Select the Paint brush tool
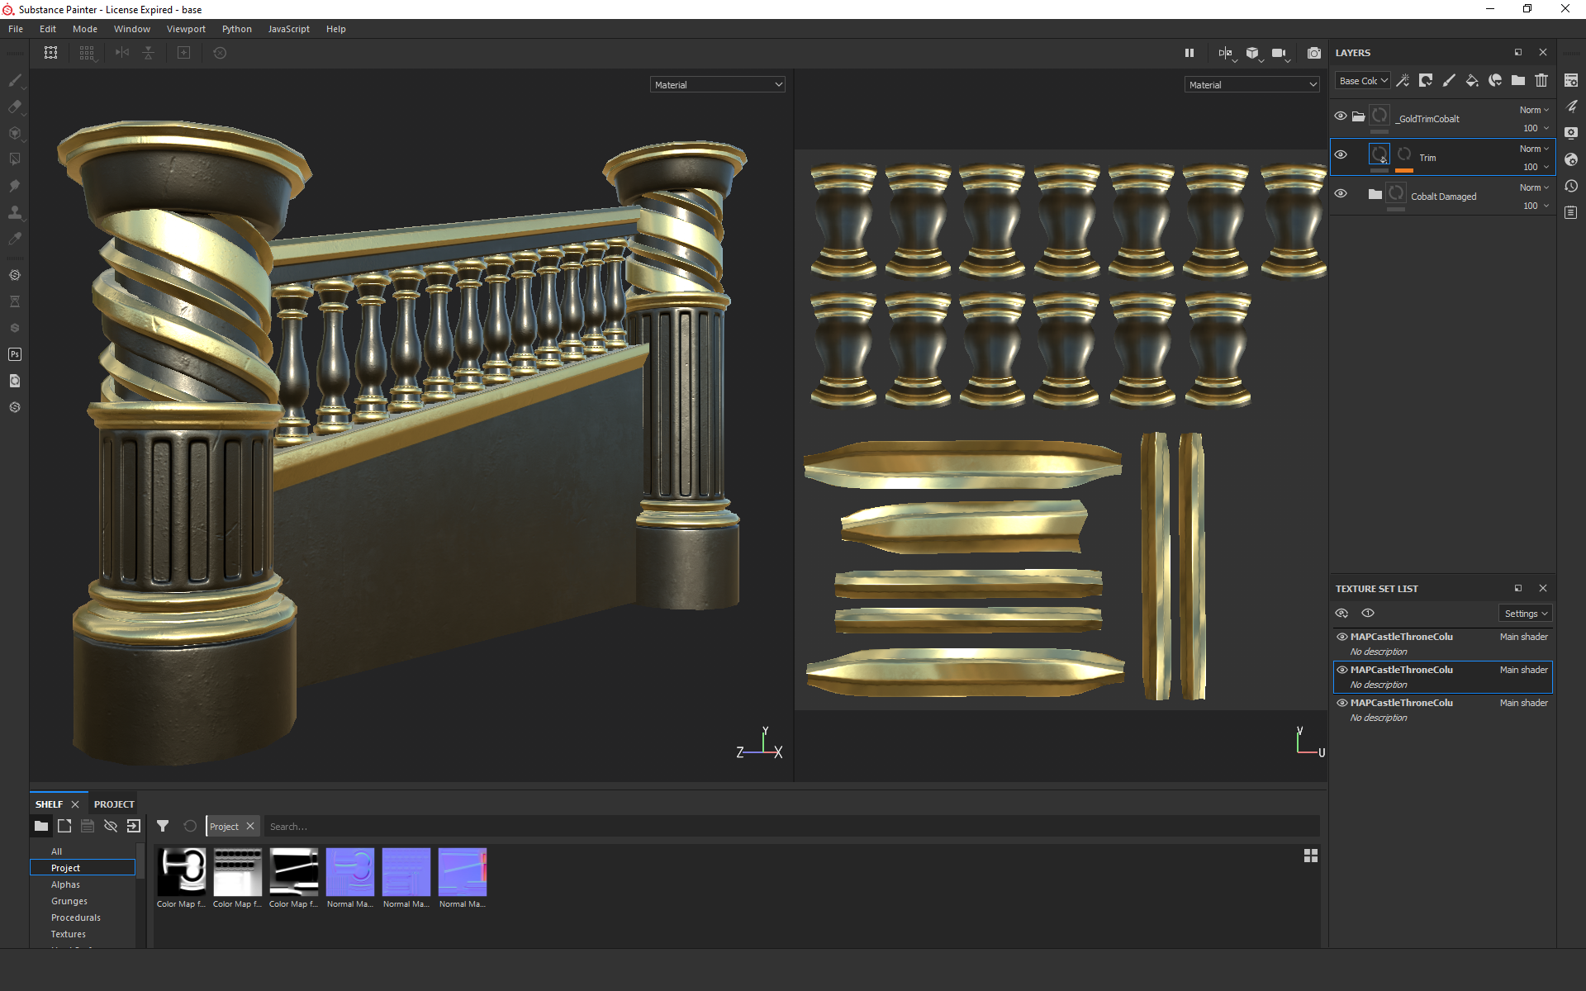1586x991 pixels. [x=15, y=80]
